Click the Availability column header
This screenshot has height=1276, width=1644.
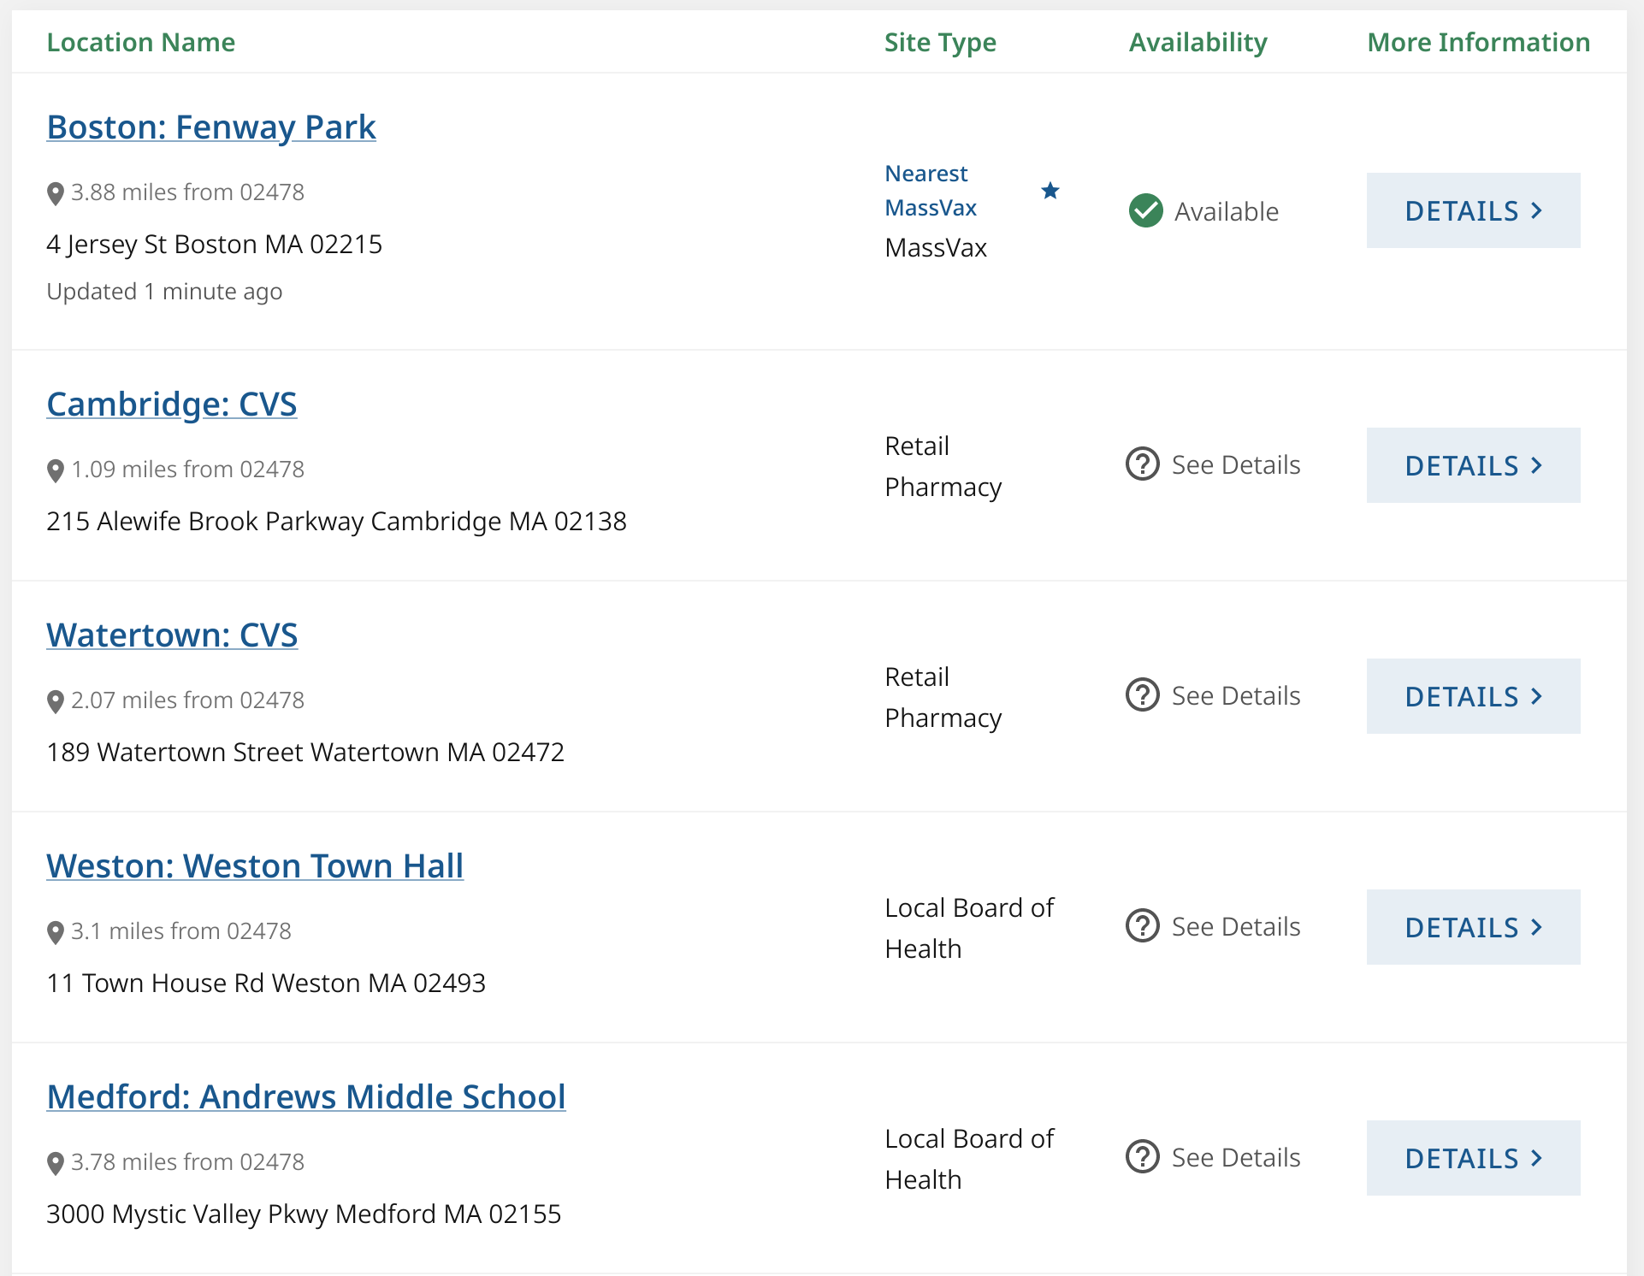1198,43
